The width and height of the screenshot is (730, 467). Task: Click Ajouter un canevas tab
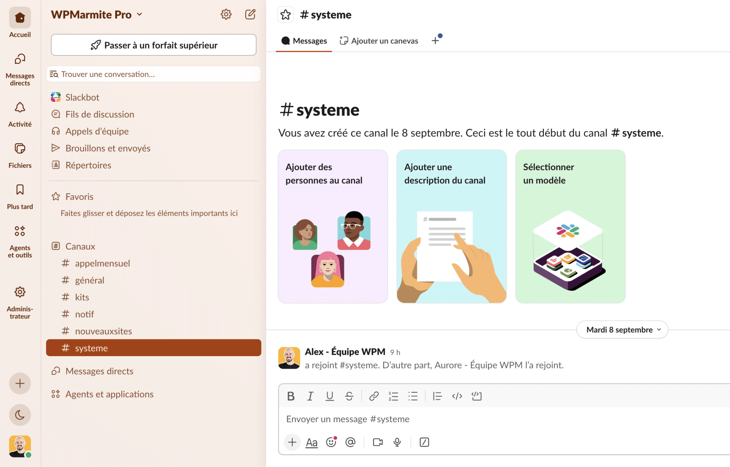coord(379,41)
